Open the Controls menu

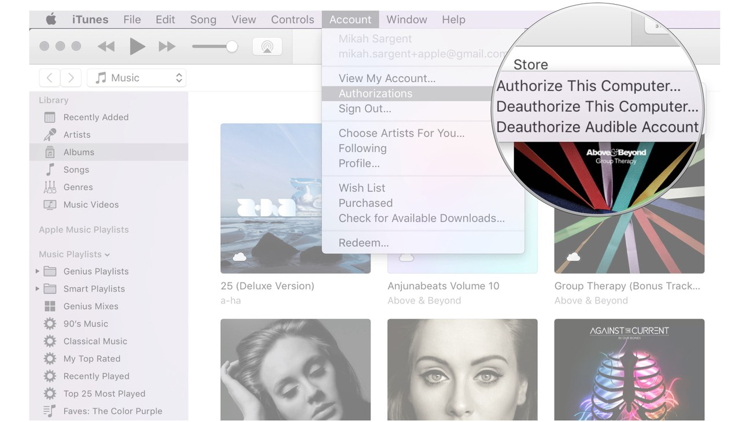(293, 19)
